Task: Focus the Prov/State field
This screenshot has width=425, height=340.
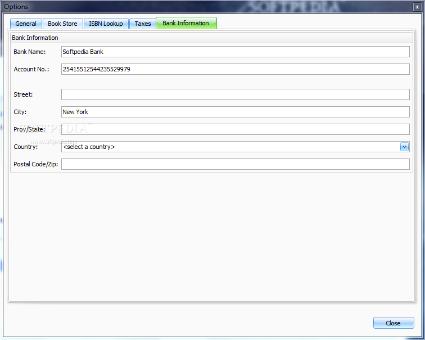Action: [x=235, y=129]
